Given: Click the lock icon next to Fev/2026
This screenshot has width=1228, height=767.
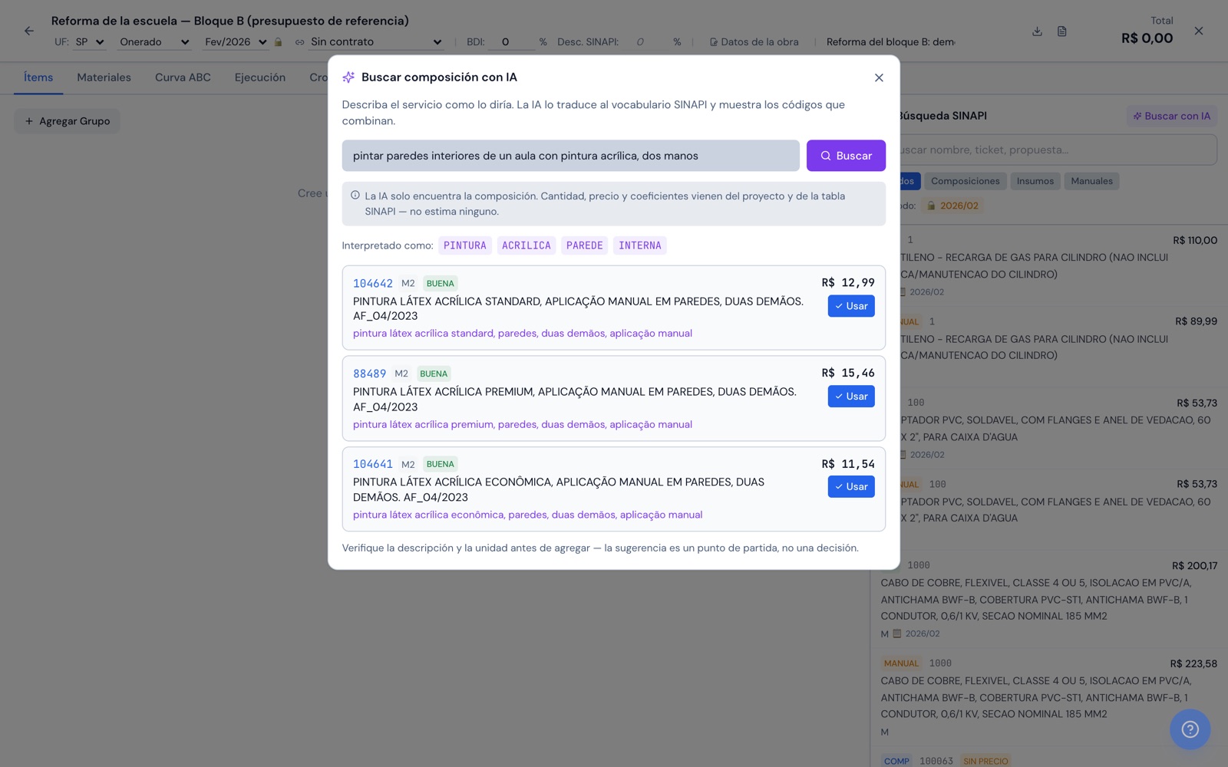Looking at the screenshot, I should (x=279, y=42).
